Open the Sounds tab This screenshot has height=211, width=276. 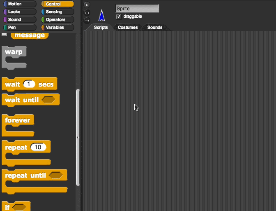point(155,28)
